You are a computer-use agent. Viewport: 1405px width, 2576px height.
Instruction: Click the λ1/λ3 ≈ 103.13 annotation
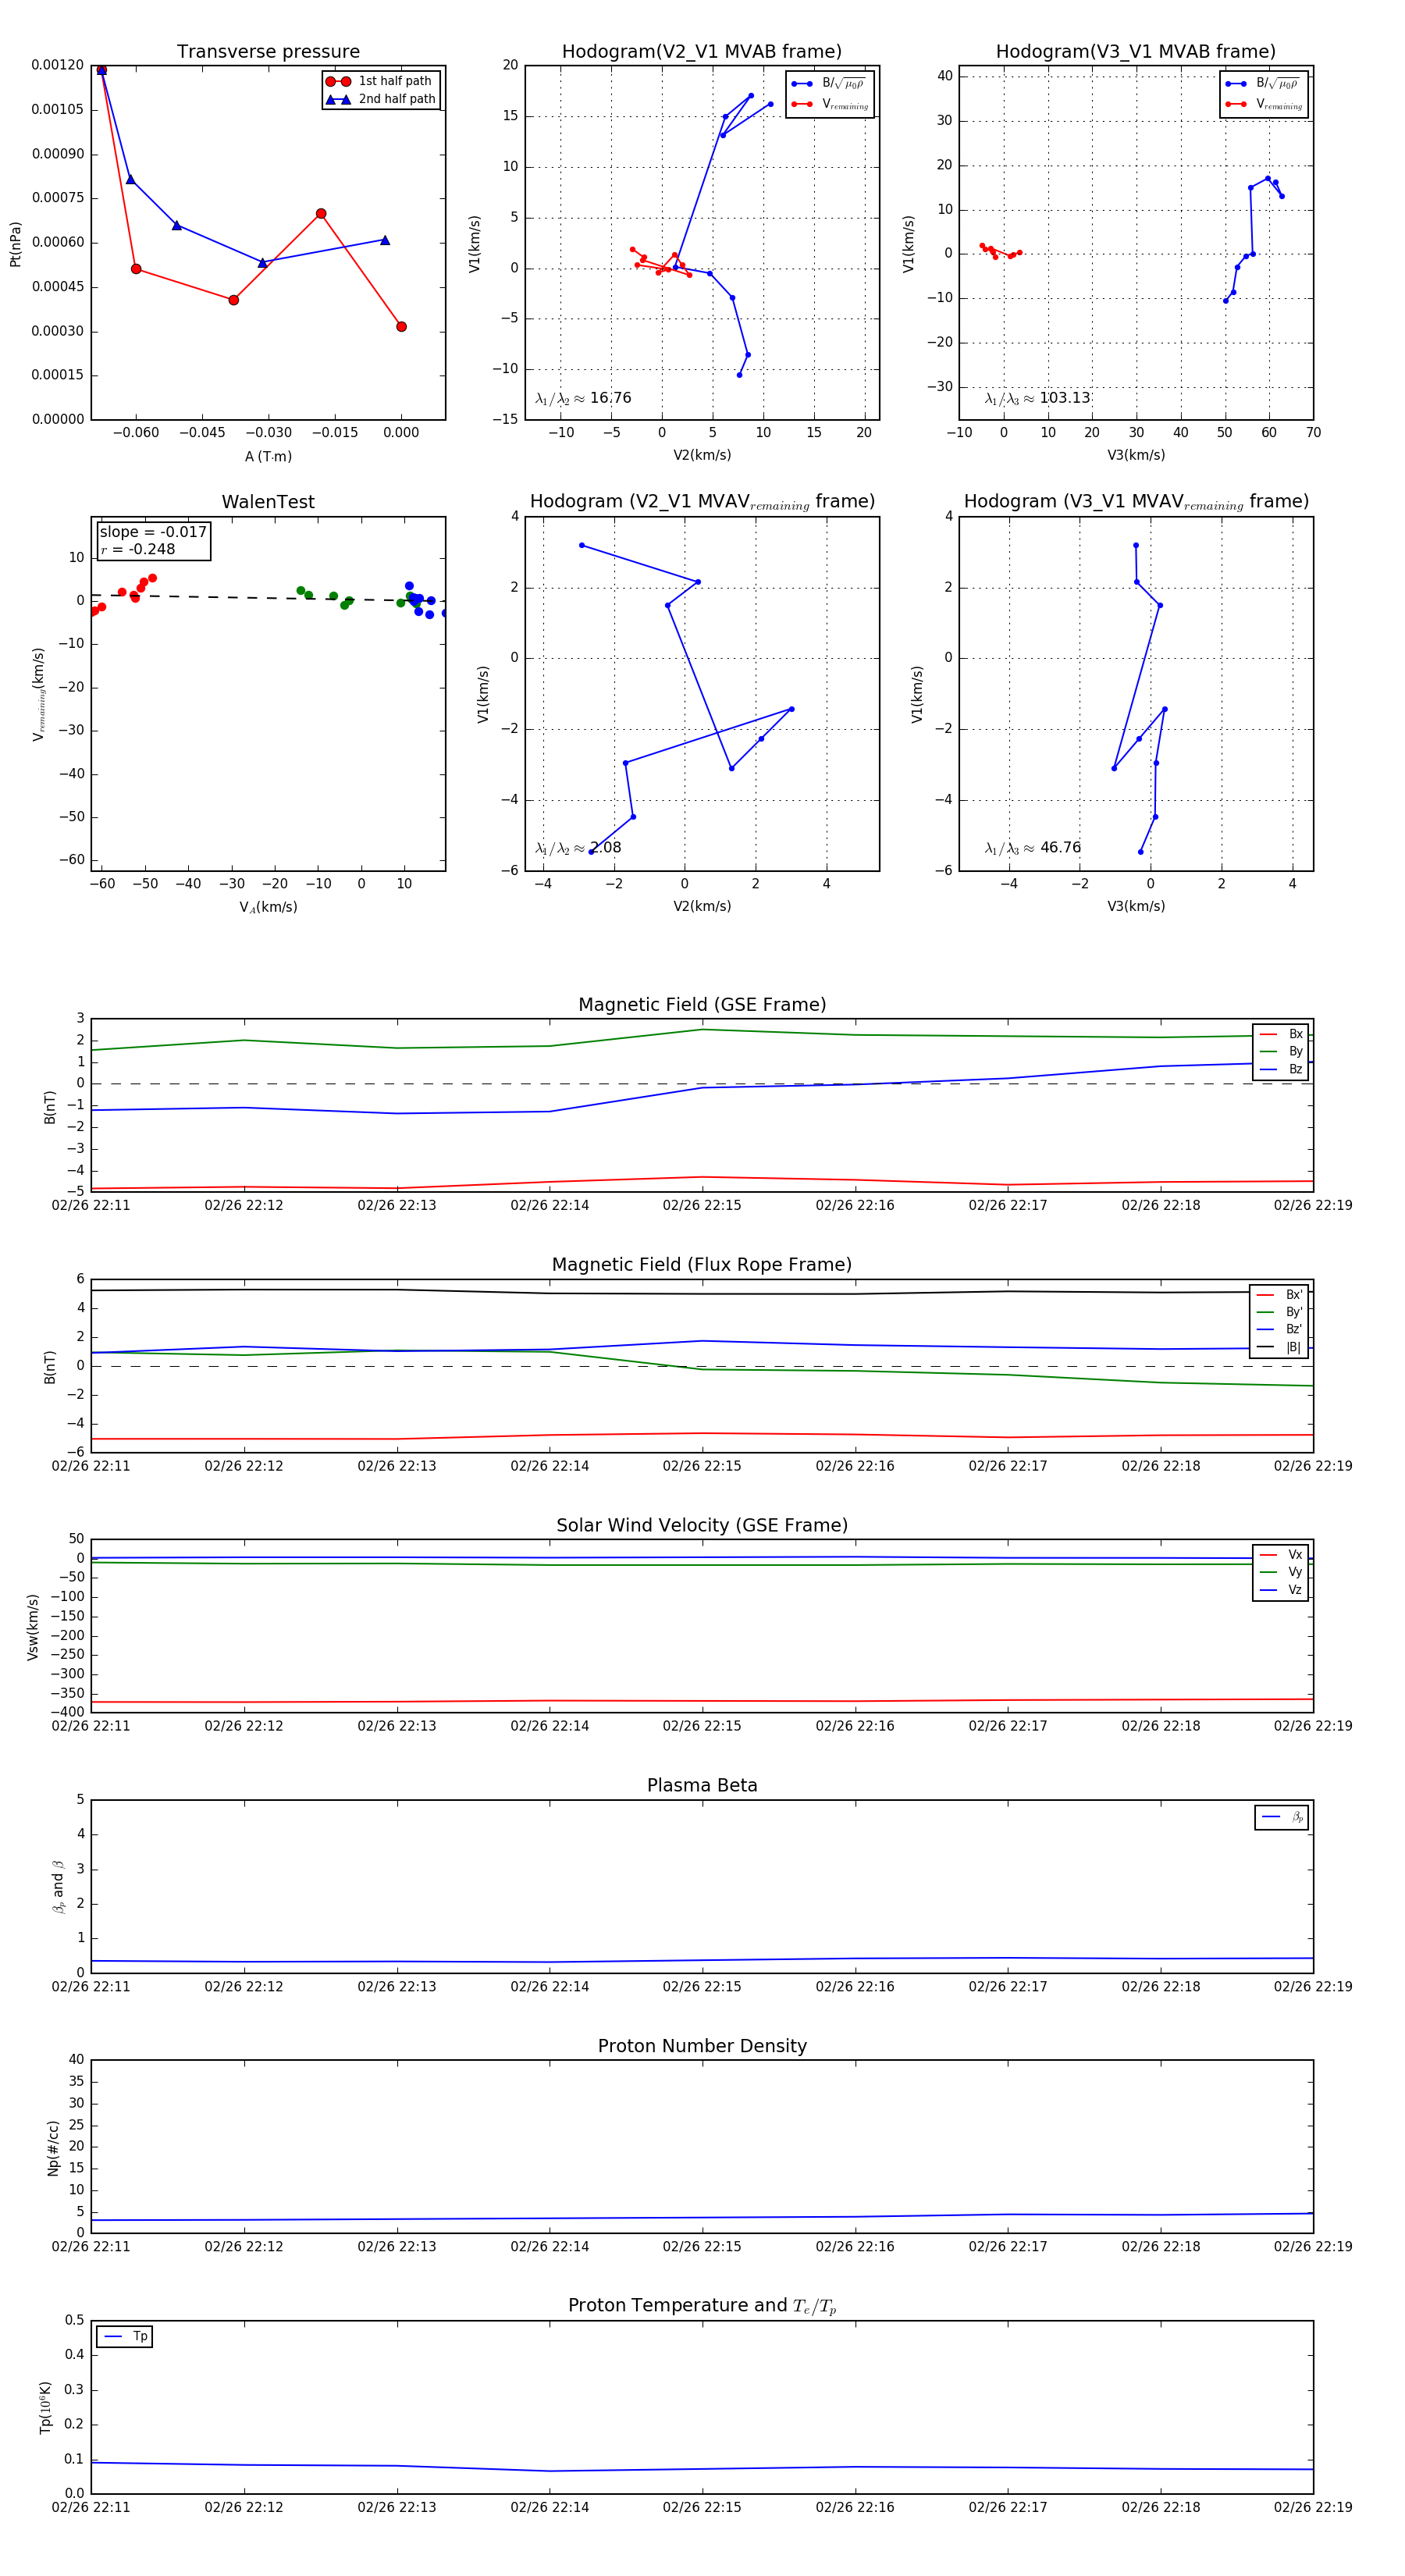(1037, 398)
